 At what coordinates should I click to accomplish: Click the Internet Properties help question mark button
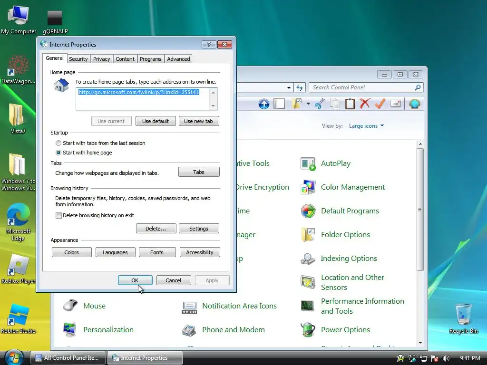tap(209, 44)
